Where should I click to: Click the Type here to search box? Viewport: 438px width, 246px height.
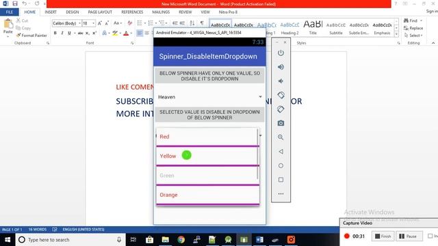point(70,240)
